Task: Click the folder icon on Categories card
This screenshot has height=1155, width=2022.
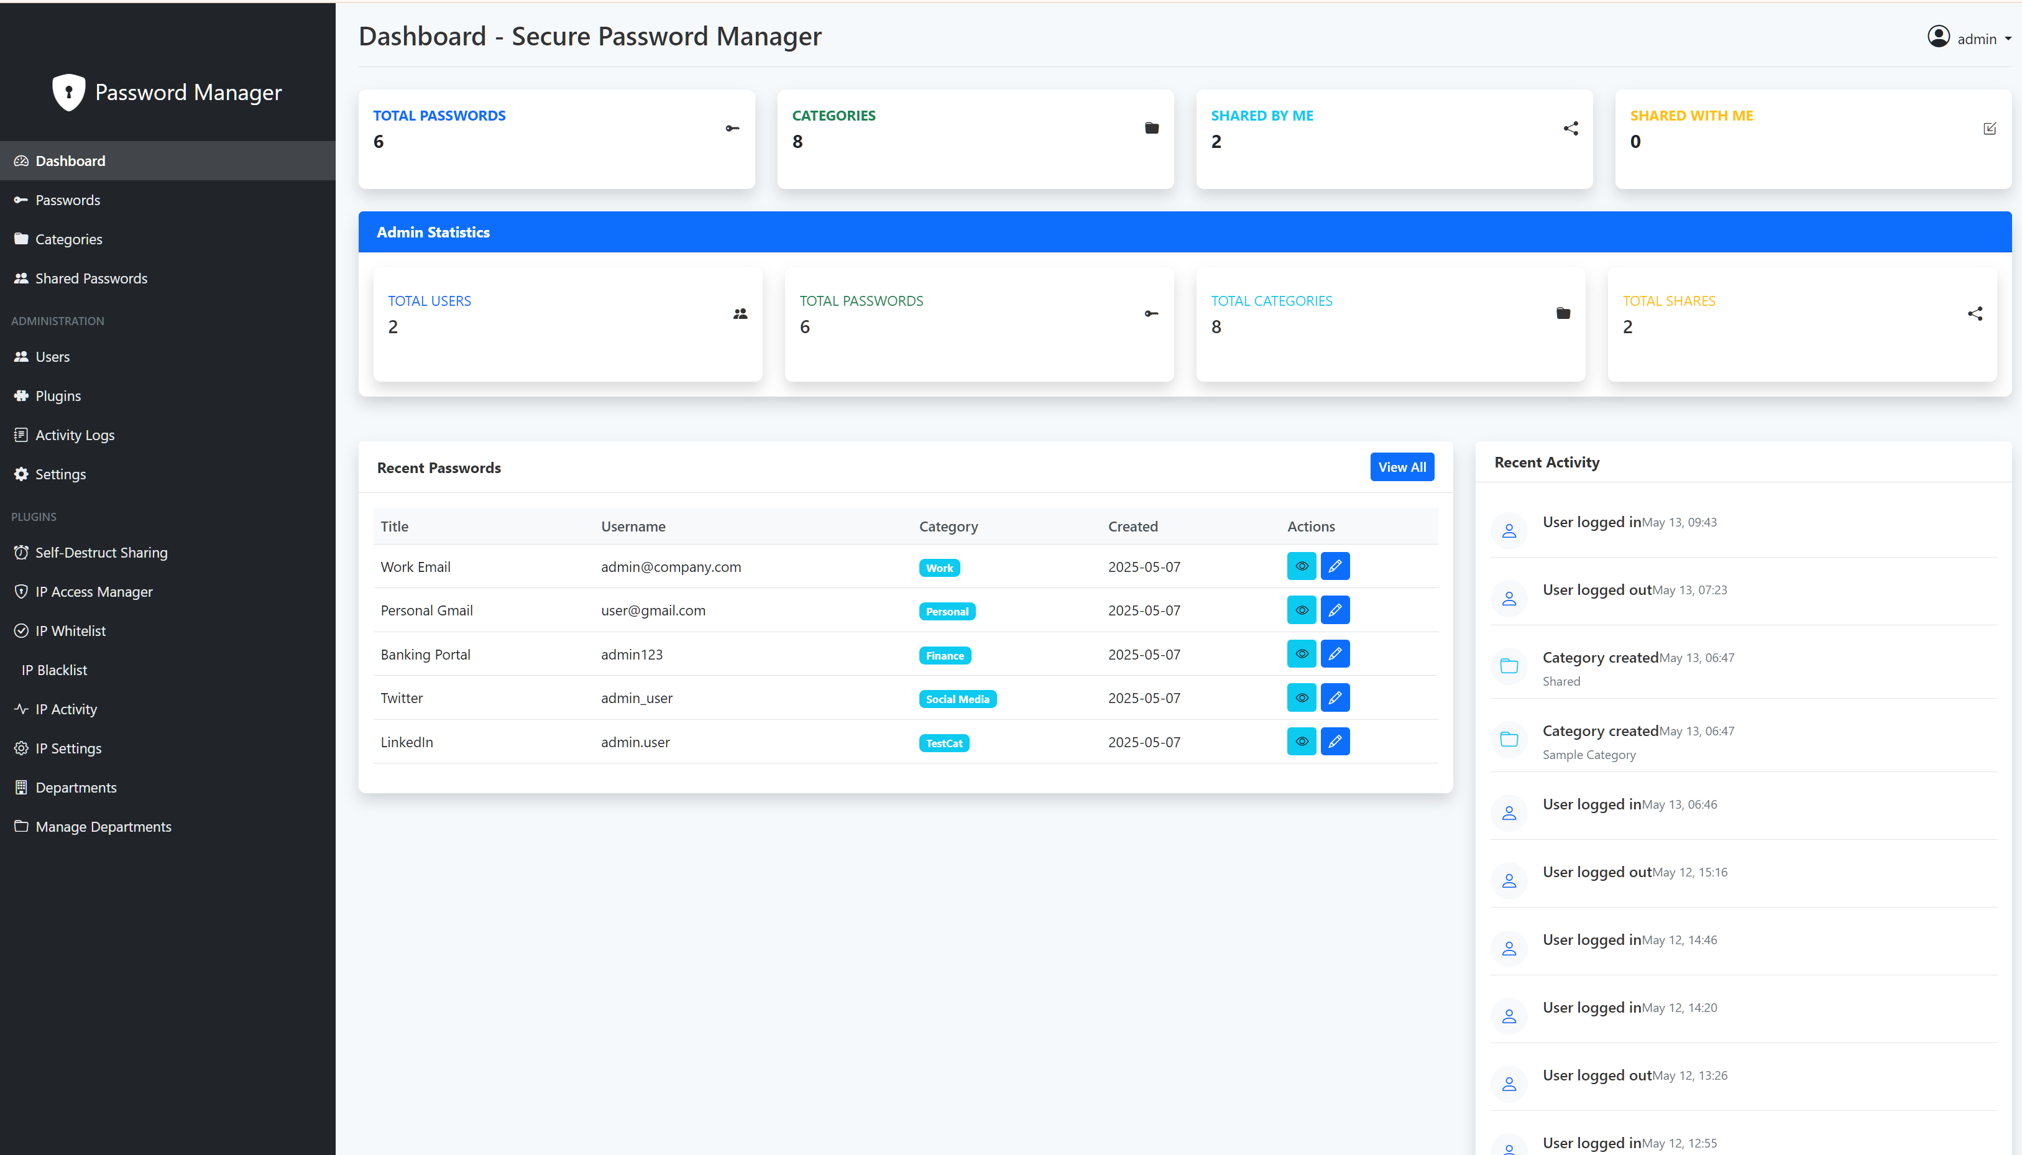Action: pyautogui.click(x=1152, y=129)
